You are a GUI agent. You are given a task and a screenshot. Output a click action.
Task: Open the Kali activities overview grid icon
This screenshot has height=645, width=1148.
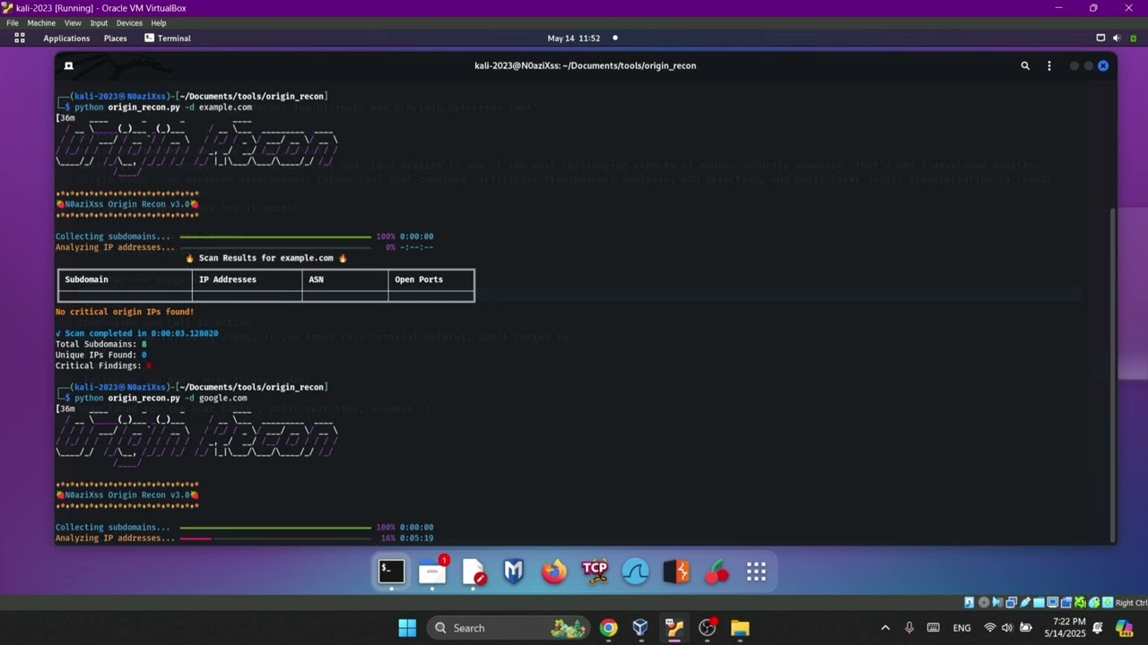20,38
